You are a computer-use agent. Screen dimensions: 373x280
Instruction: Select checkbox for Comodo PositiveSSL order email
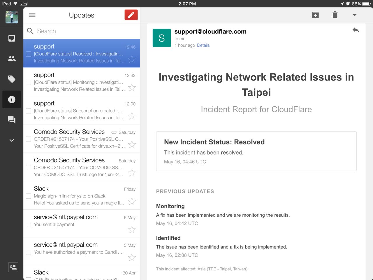[x=29, y=139]
